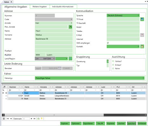Open the green region dropdown next to country

(x=66, y=59)
